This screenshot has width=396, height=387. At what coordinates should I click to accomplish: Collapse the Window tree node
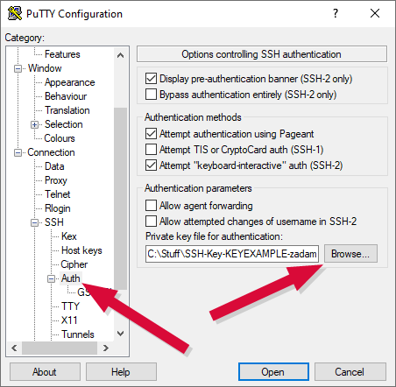18,68
